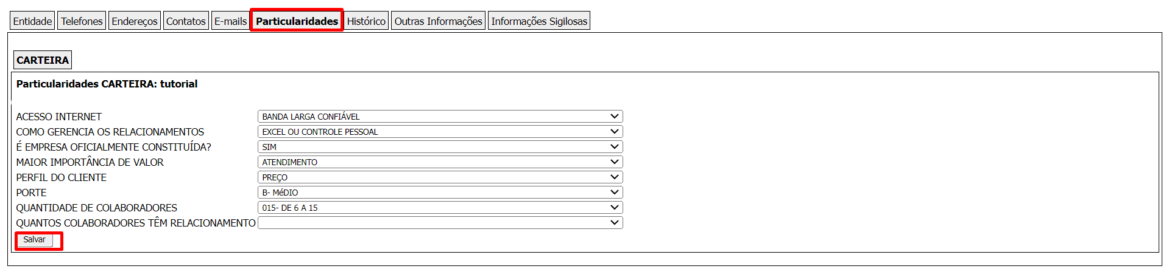The width and height of the screenshot is (1169, 280).
Task: Open the Outras Informações tab
Action: pos(438,21)
